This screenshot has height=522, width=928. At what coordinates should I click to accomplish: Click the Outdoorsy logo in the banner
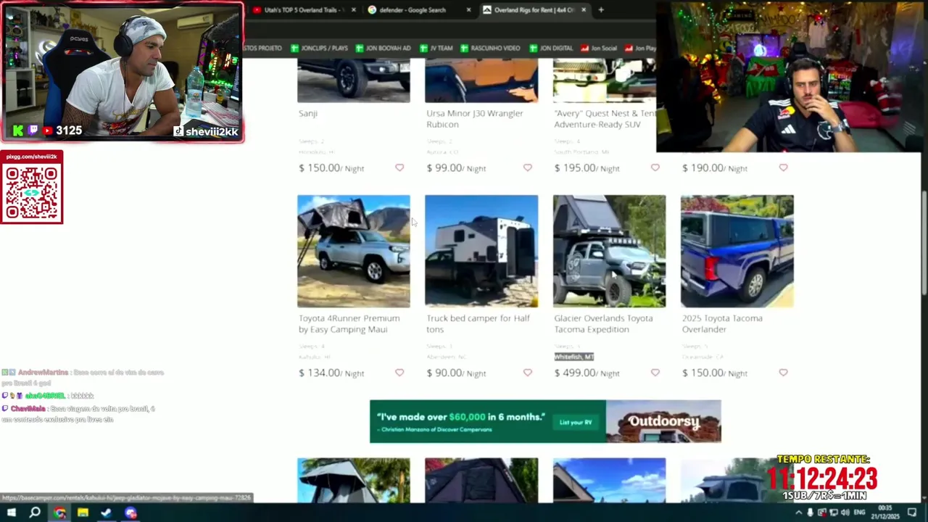point(663,421)
